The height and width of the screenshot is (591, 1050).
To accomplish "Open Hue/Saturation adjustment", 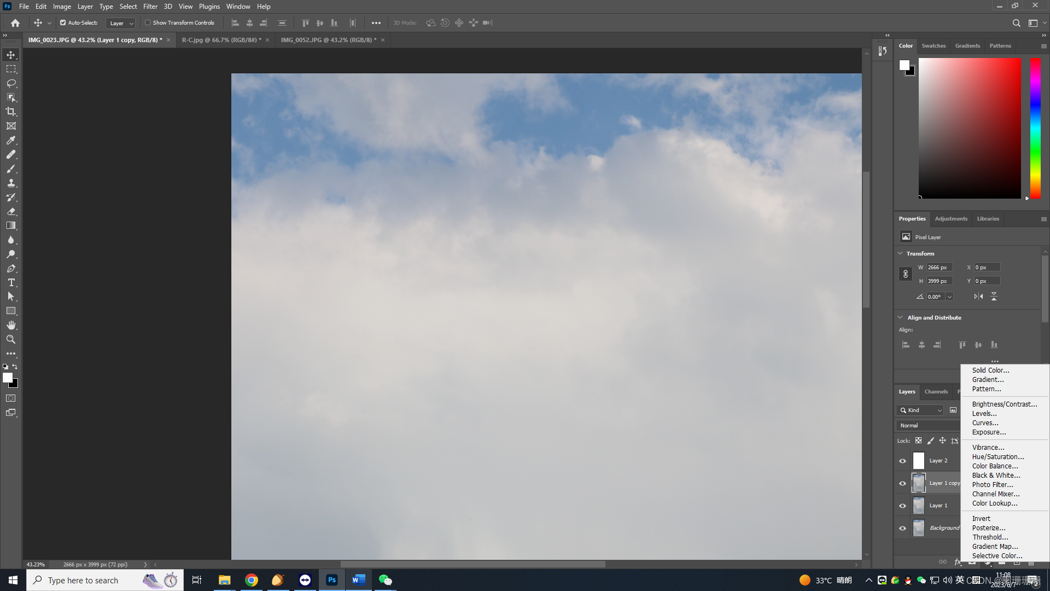I will point(998,456).
